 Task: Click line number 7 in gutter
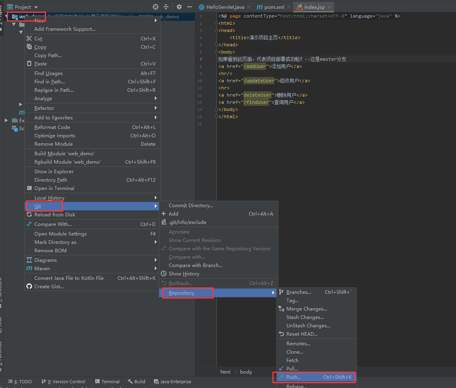click(201, 59)
